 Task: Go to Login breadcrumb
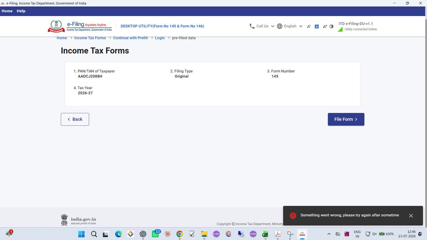point(160,38)
